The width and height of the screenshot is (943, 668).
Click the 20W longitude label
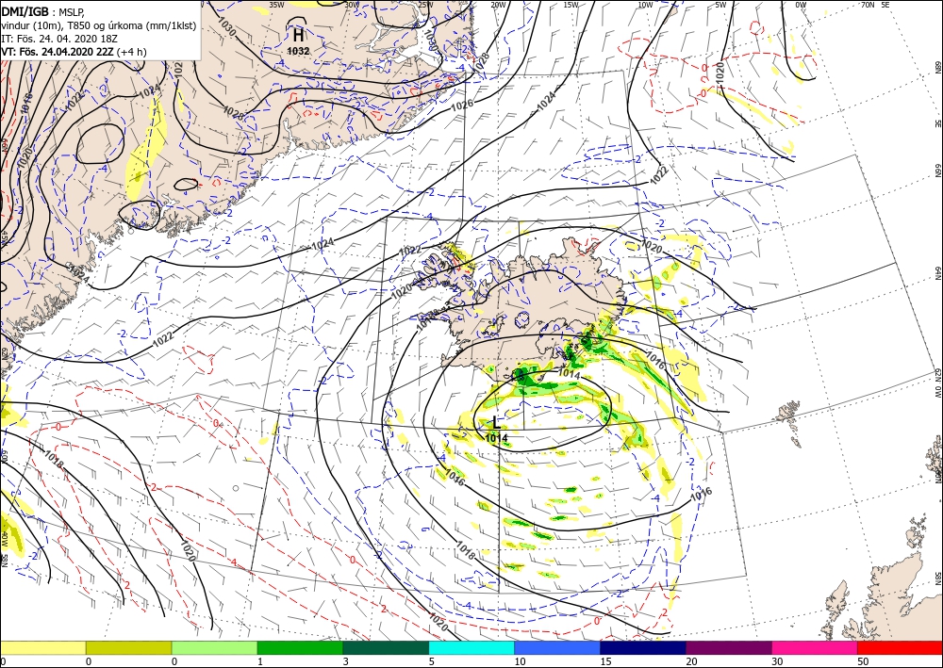click(498, 5)
